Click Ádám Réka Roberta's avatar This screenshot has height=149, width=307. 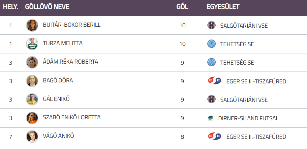click(x=32, y=62)
